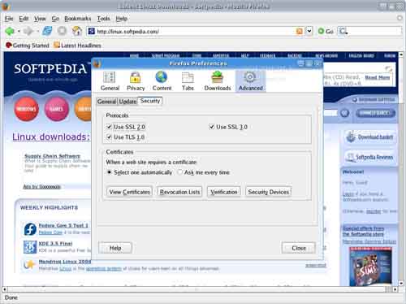Screen dimensions: 406x304
Task: Click the green Go button
Action: pyautogui.click(x=326, y=31)
